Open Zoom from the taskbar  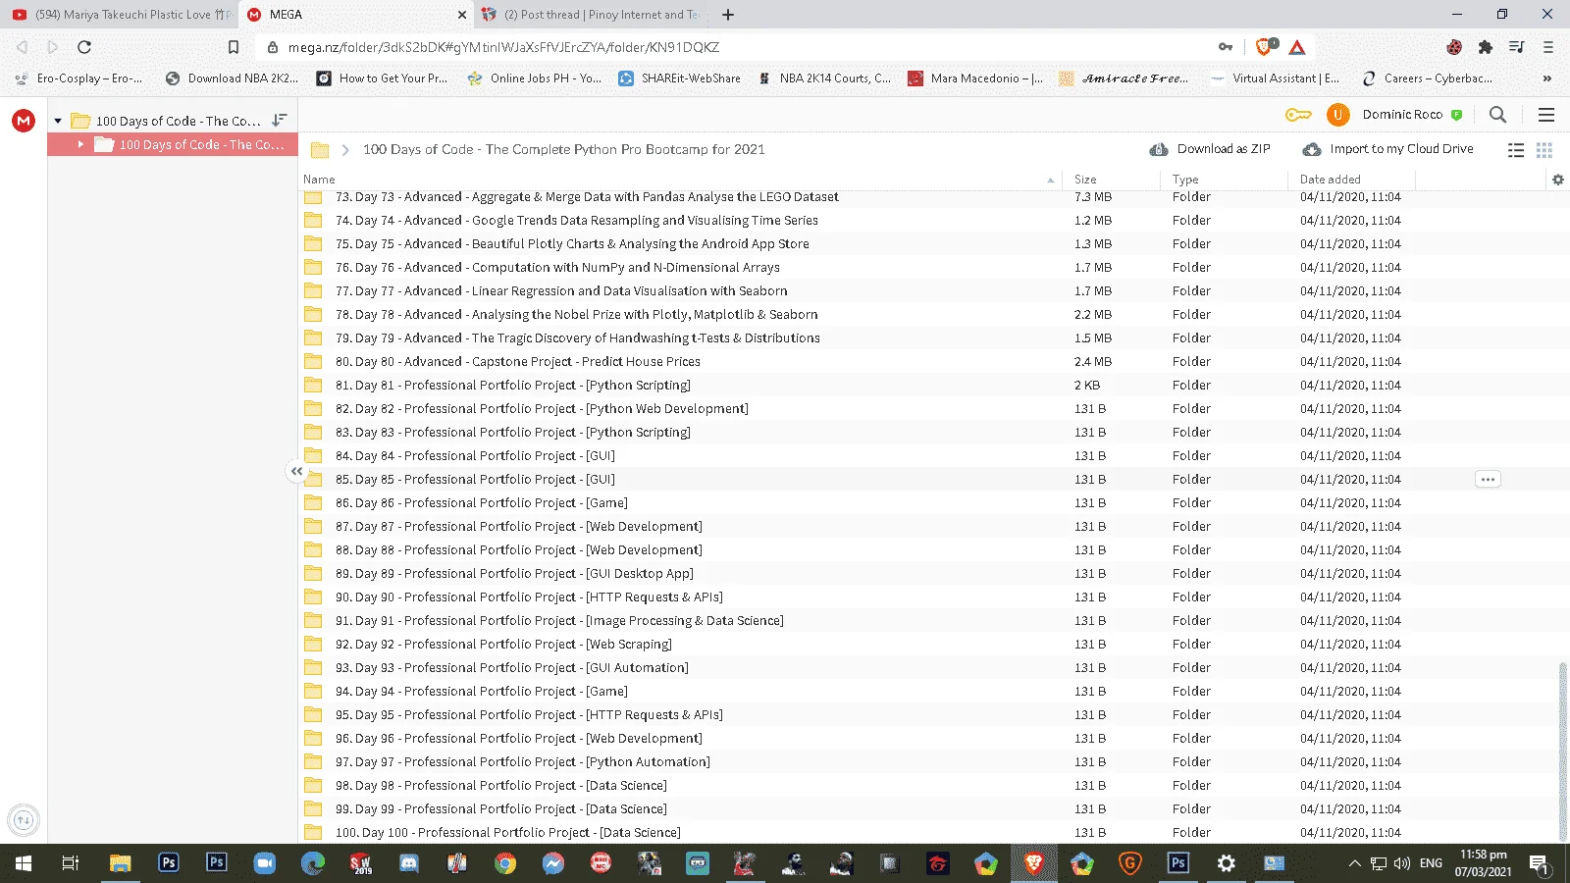(x=265, y=863)
